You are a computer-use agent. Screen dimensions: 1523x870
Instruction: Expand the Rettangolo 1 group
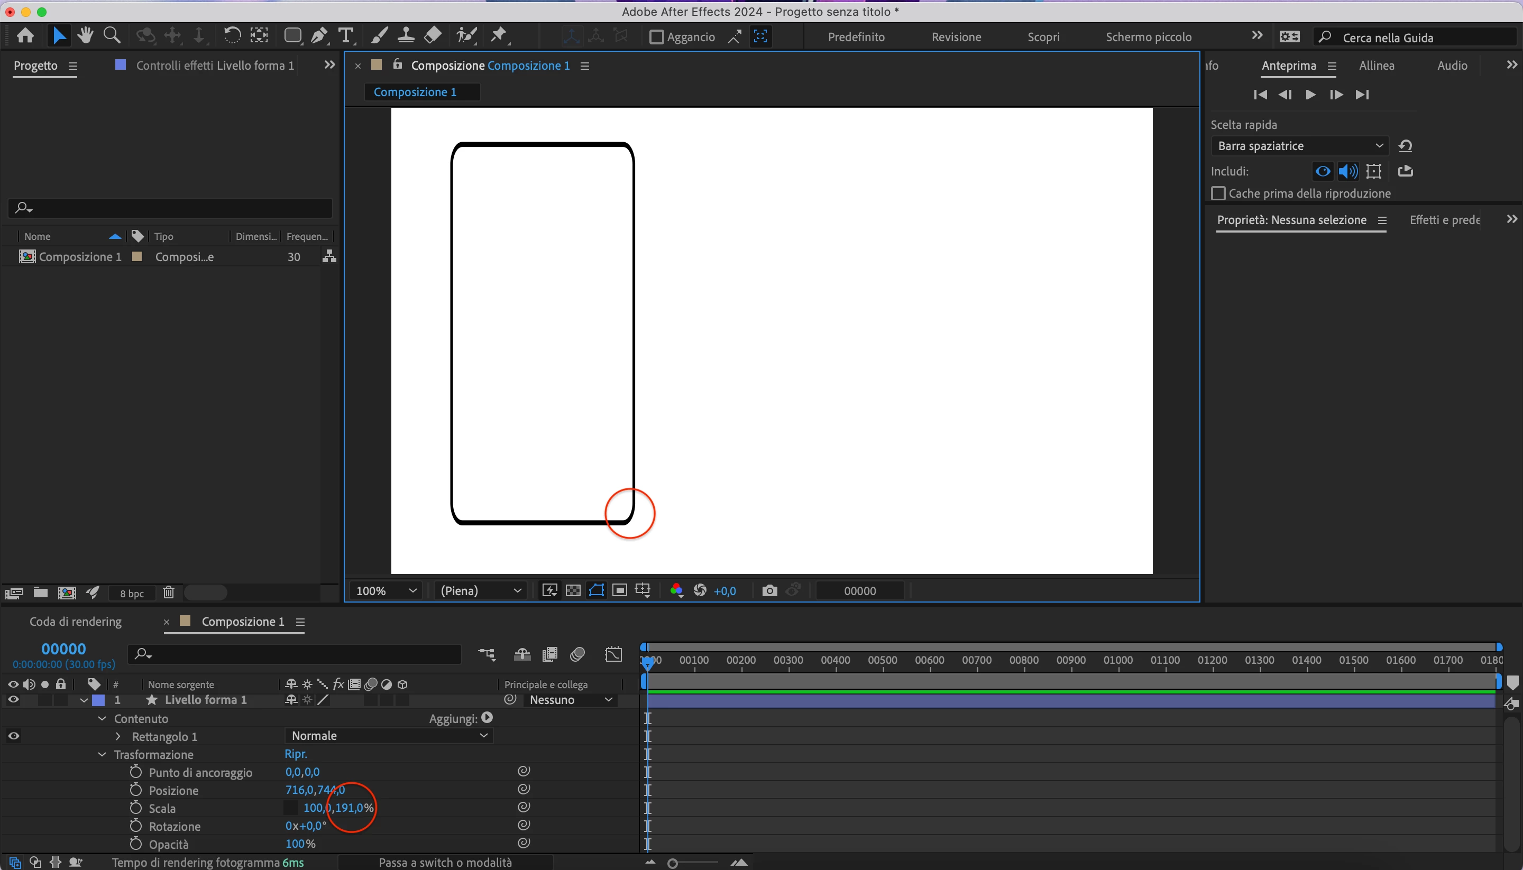click(118, 736)
